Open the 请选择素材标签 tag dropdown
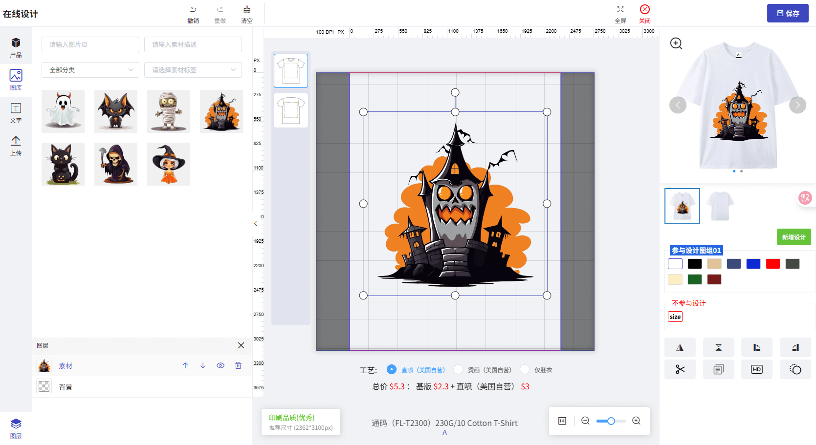The image size is (816, 445). coord(193,70)
